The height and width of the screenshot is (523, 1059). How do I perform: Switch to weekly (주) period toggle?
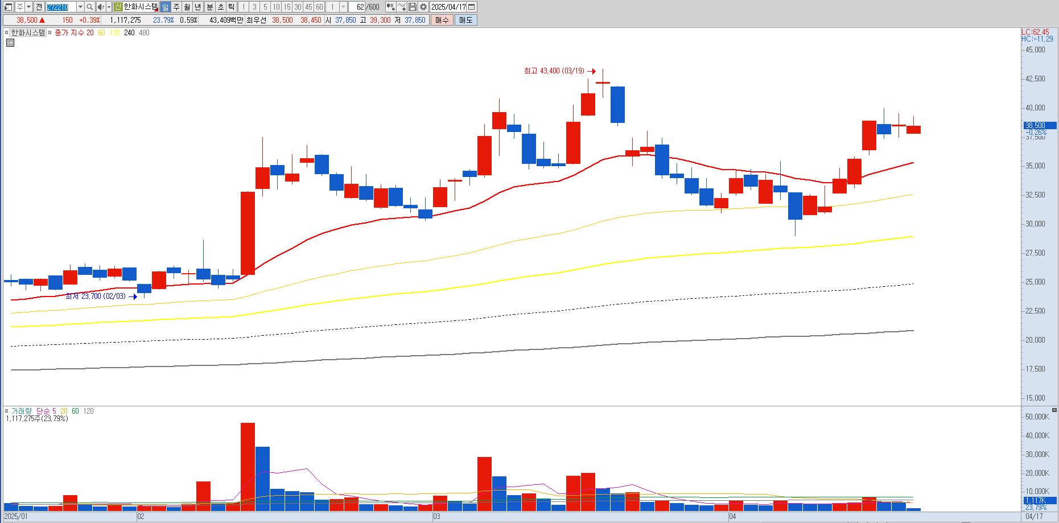click(176, 7)
